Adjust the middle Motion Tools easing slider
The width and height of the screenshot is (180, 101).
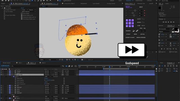click(132, 13)
